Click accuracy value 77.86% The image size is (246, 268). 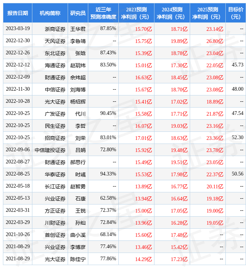(108, 259)
